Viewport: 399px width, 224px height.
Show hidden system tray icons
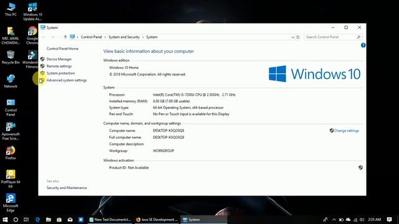pos(334,220)
